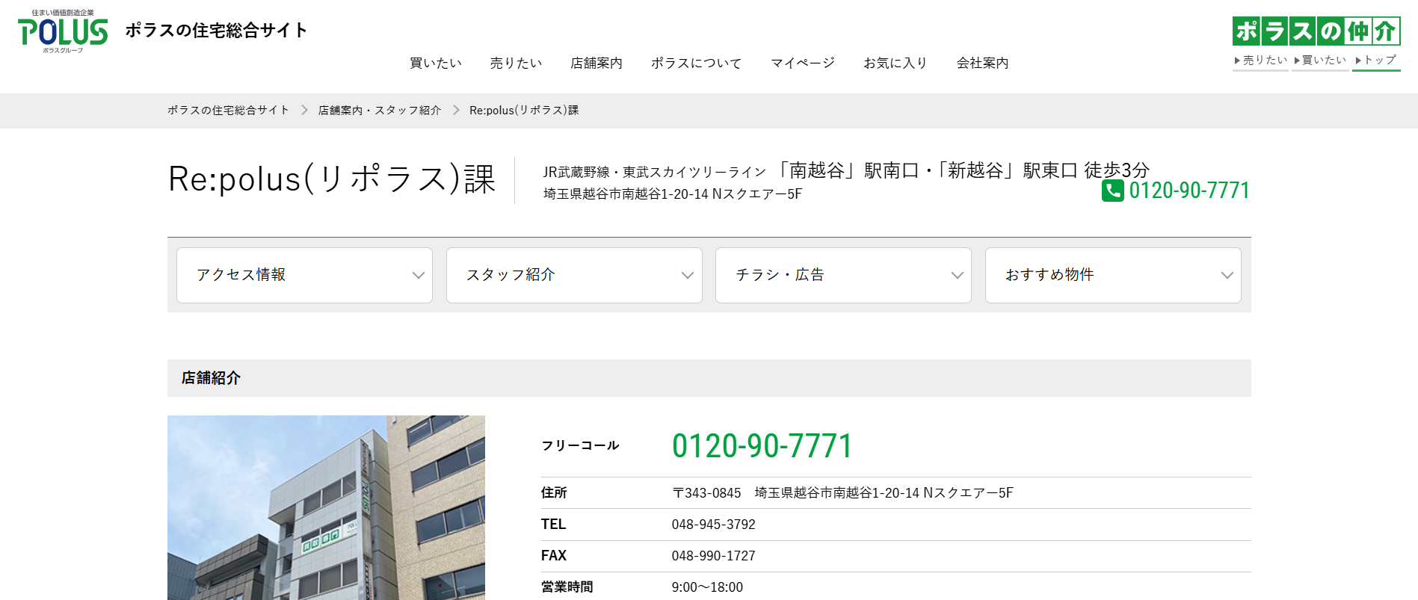Image resolution: width=1418 pixels, height=600 pixels.
Task: Click the POLUS group logo
Action: [x=63, y=31]
